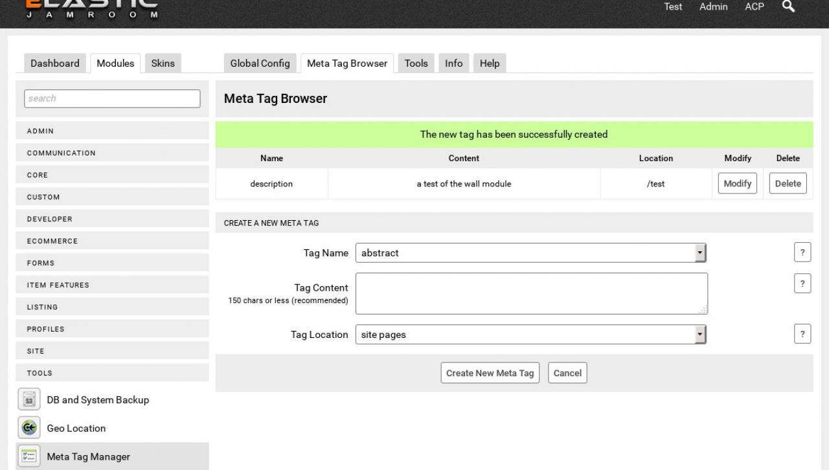Viewport: 829px width, 470px height.
Task: Switch to the Skins tab
Action: click(x=163, y=63)
